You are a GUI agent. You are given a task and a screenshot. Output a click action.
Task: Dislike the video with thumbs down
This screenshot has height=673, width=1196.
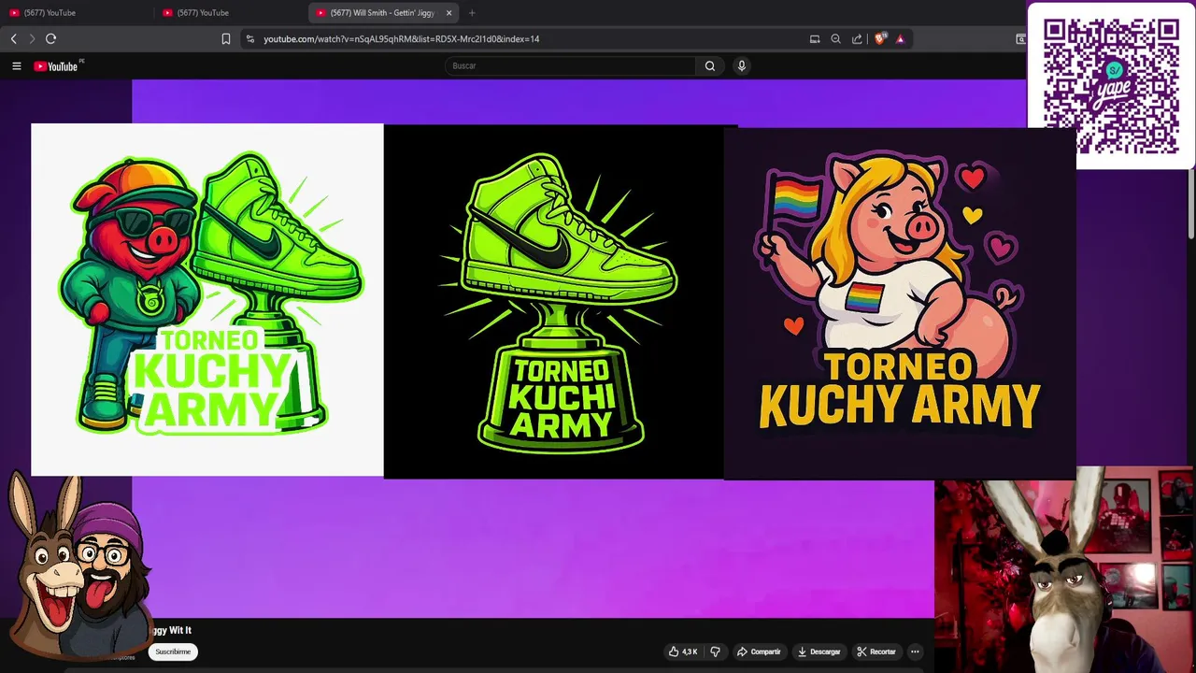715,652
